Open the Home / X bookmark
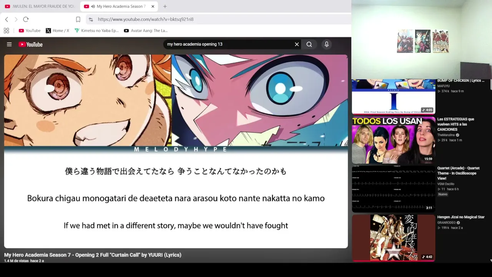492x277 pixels. point(57,30)
